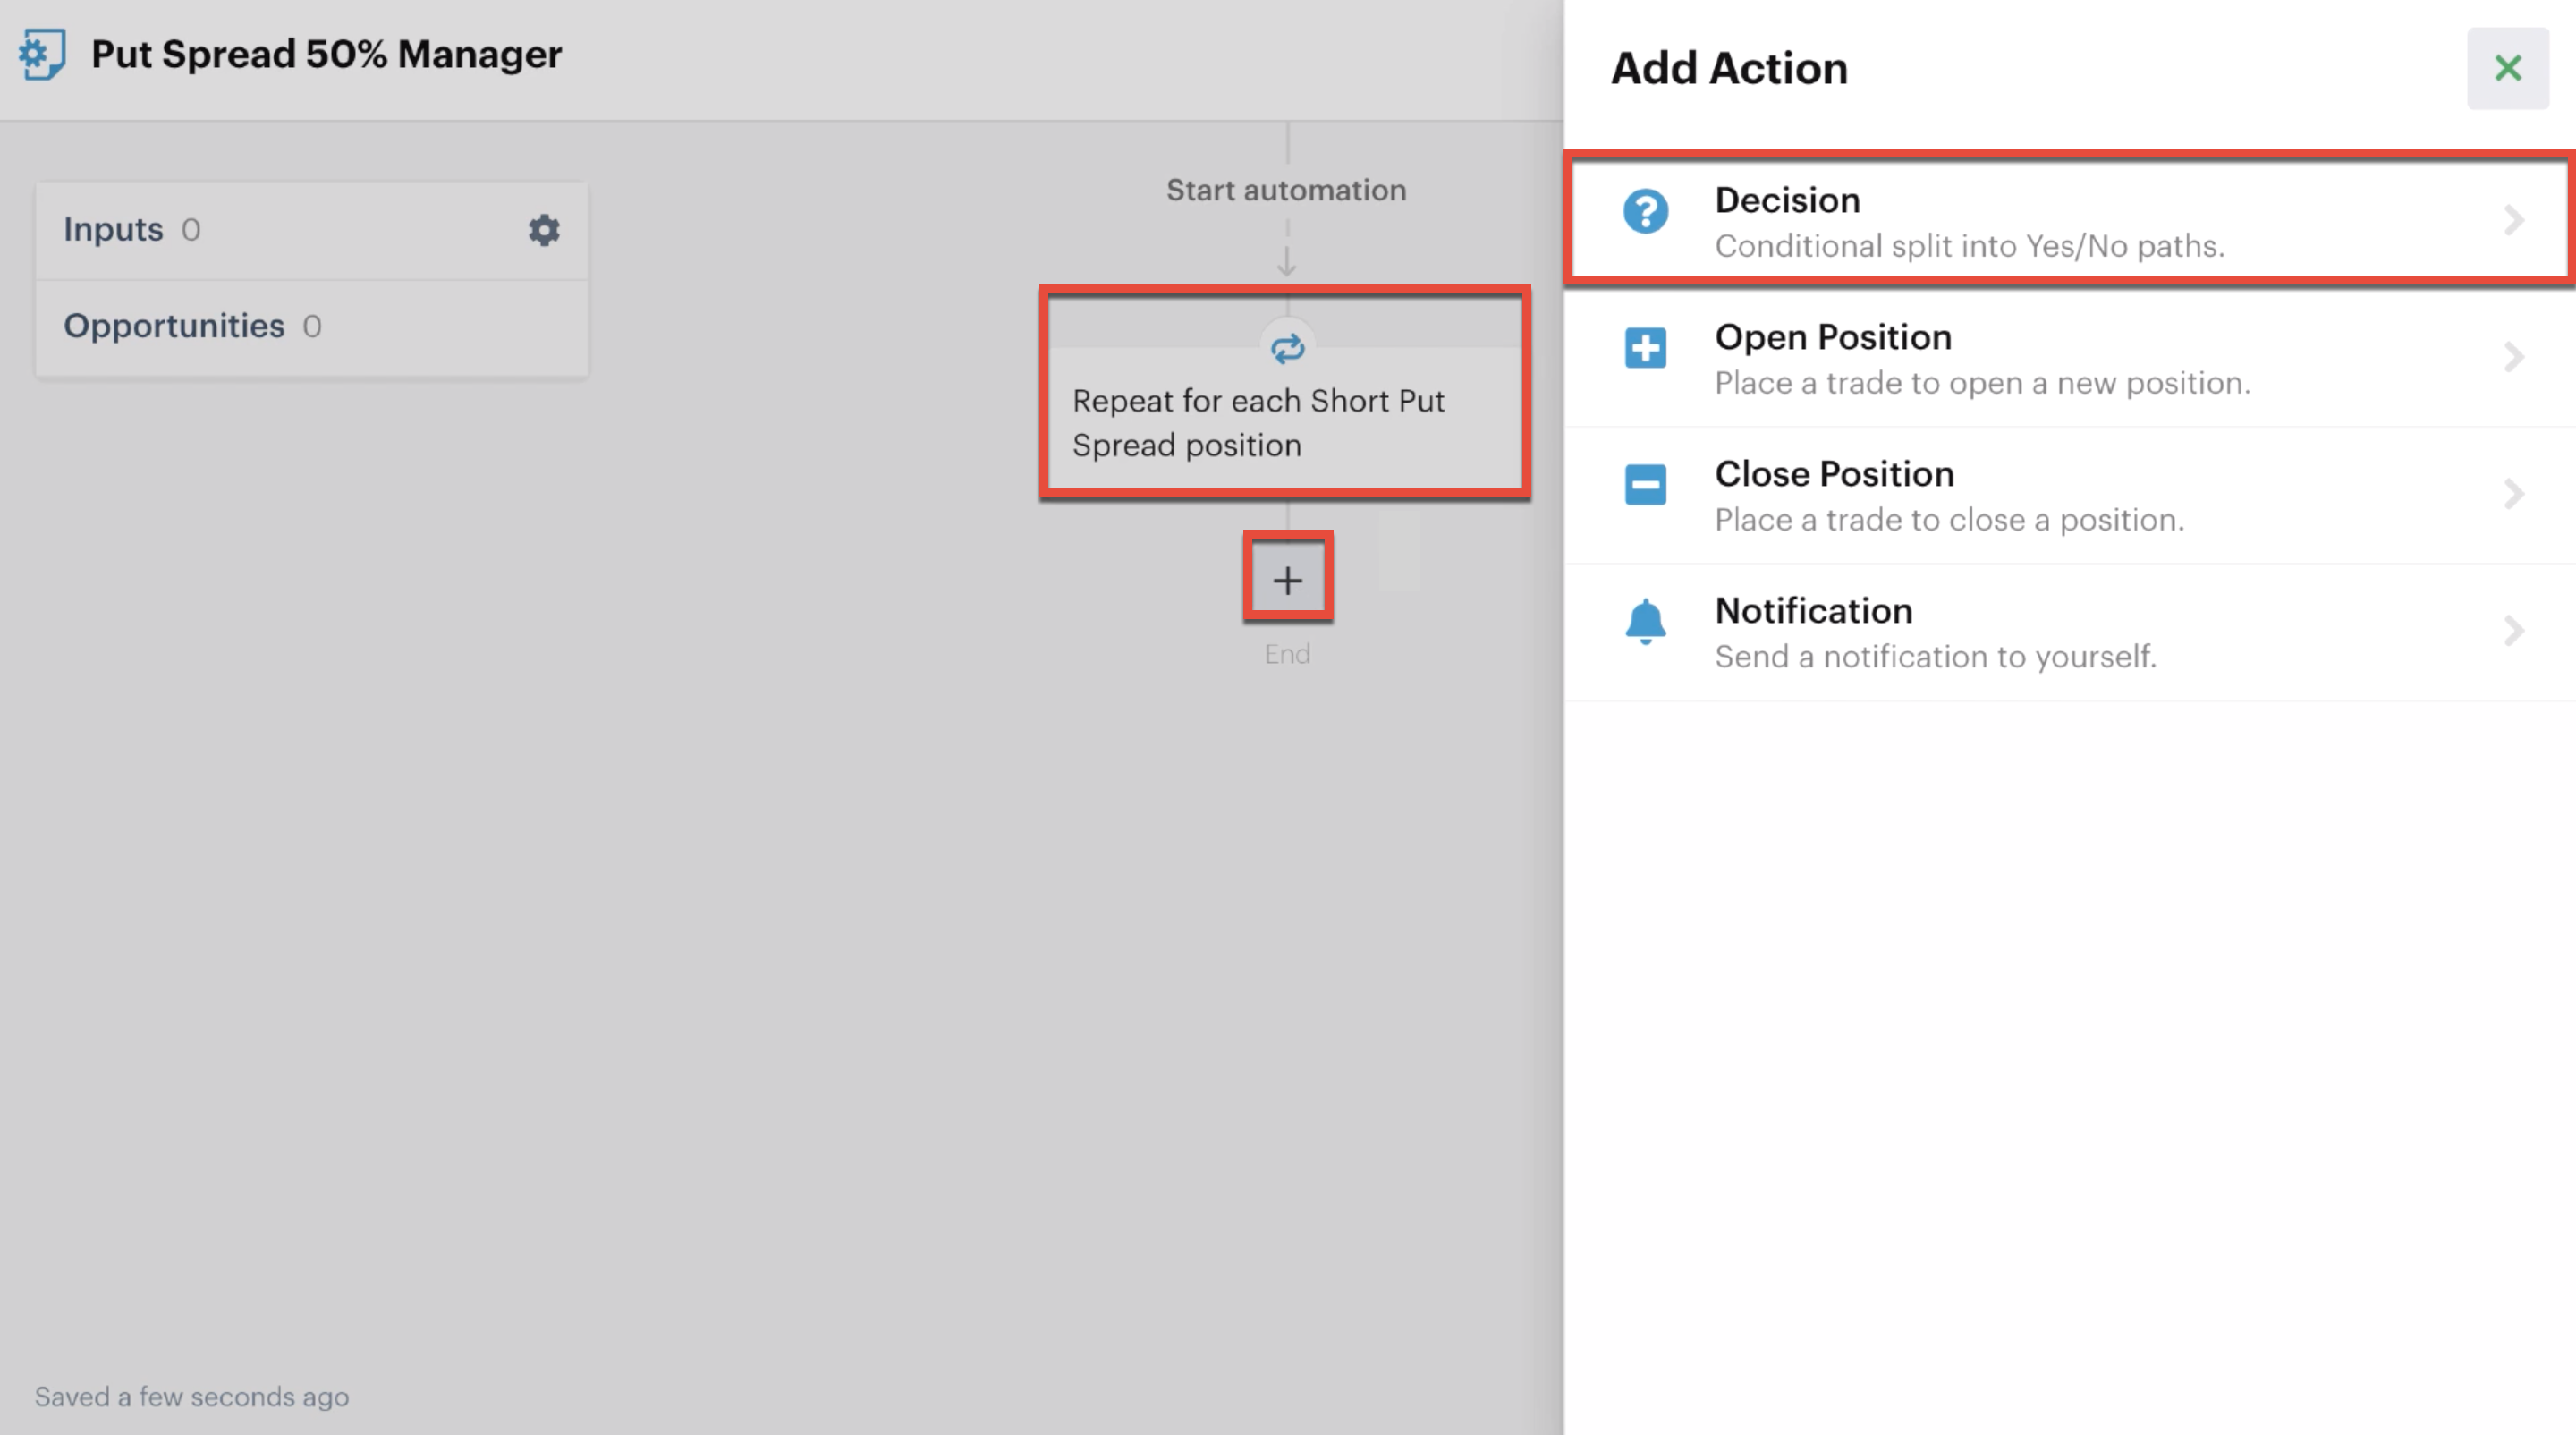
Task: Click the Close Position minus icon
Action: pos(1645,485)
